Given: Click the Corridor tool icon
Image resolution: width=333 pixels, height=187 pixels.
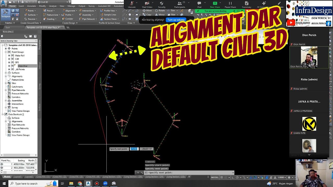Looking at the screenshot, I should point(63,19).
